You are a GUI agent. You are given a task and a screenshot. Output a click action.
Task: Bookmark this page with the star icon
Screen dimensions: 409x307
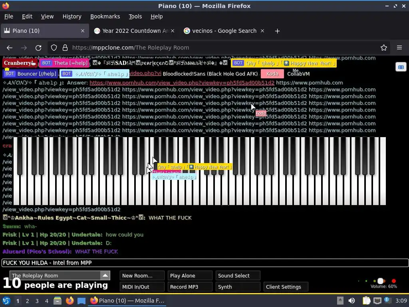tap(383, 48)
